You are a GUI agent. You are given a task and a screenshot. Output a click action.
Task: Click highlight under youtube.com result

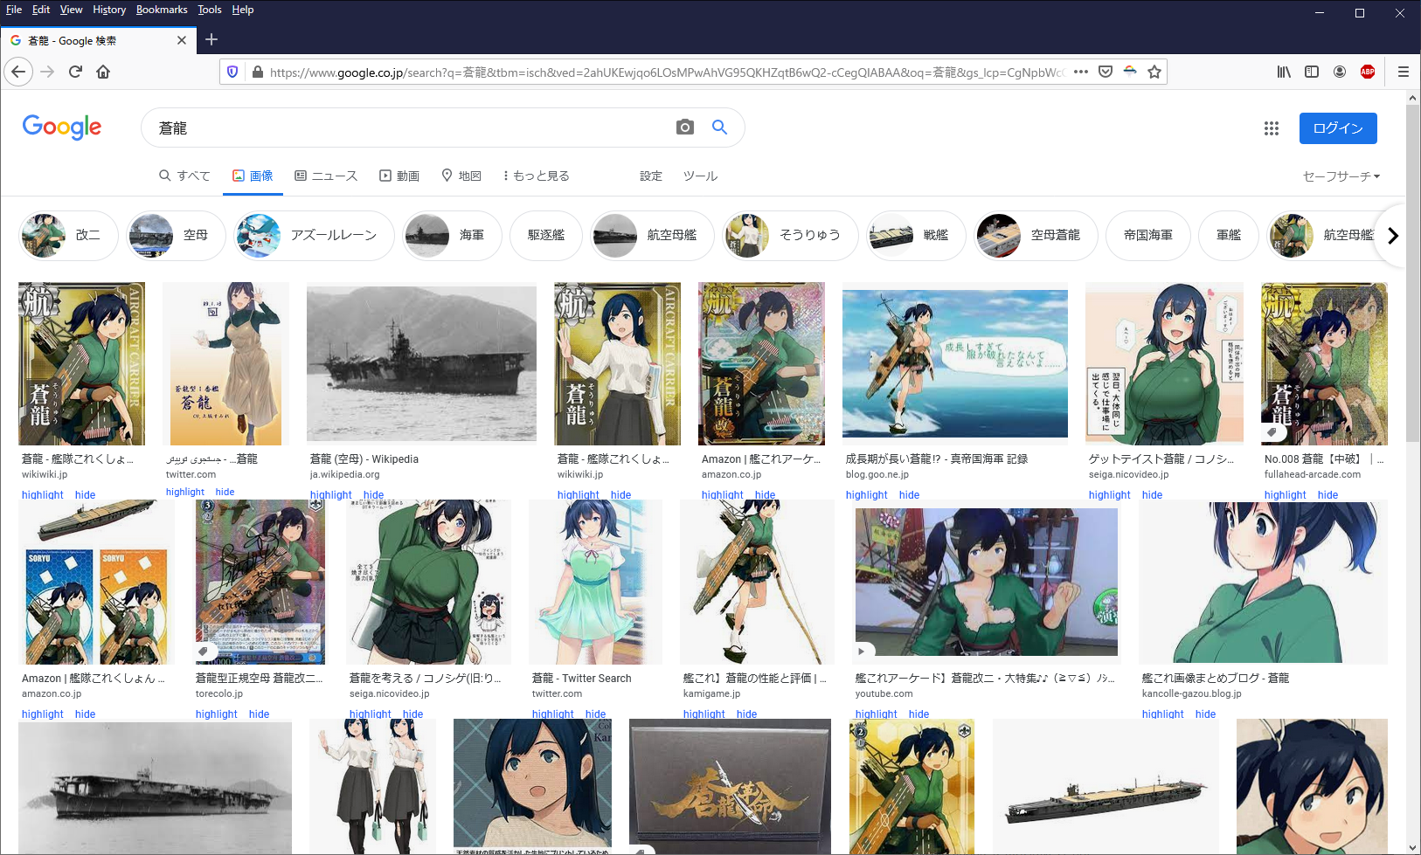tap(876, 714)
